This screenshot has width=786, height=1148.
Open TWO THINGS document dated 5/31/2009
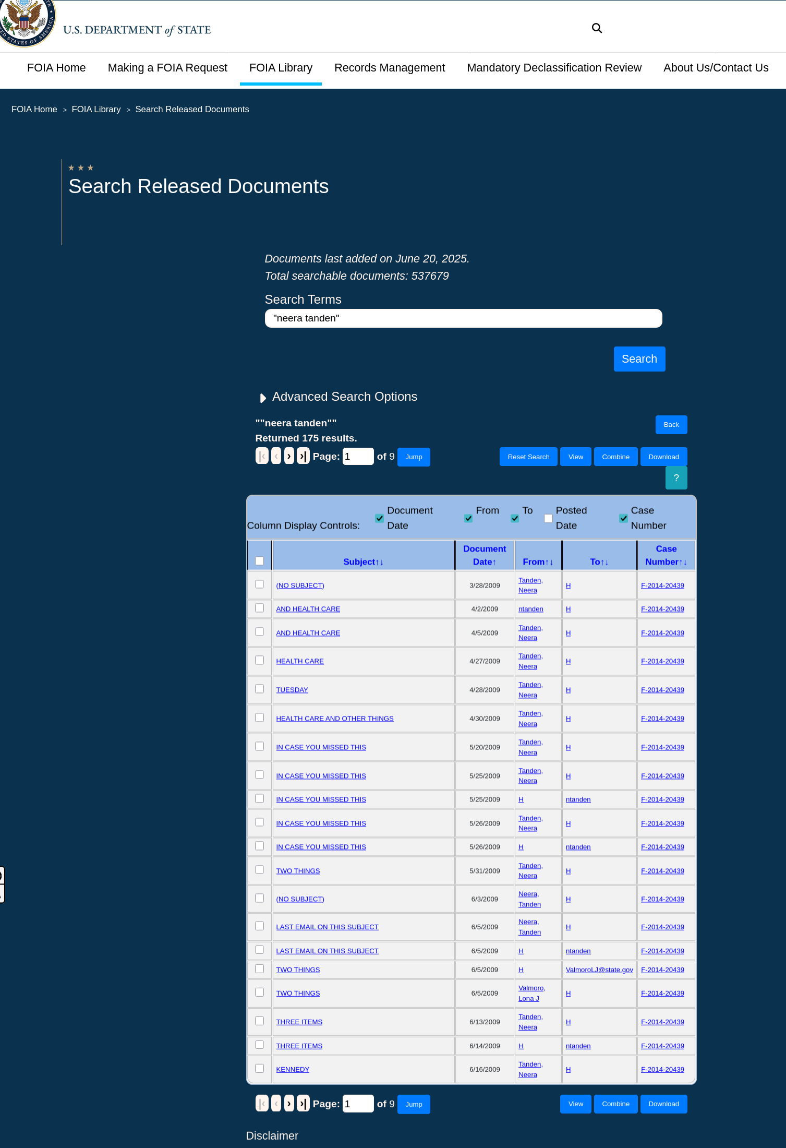pos(298,871)
